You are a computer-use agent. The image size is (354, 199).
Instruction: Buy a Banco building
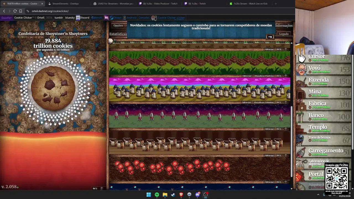pyautogui.click(x=324, y=117)
